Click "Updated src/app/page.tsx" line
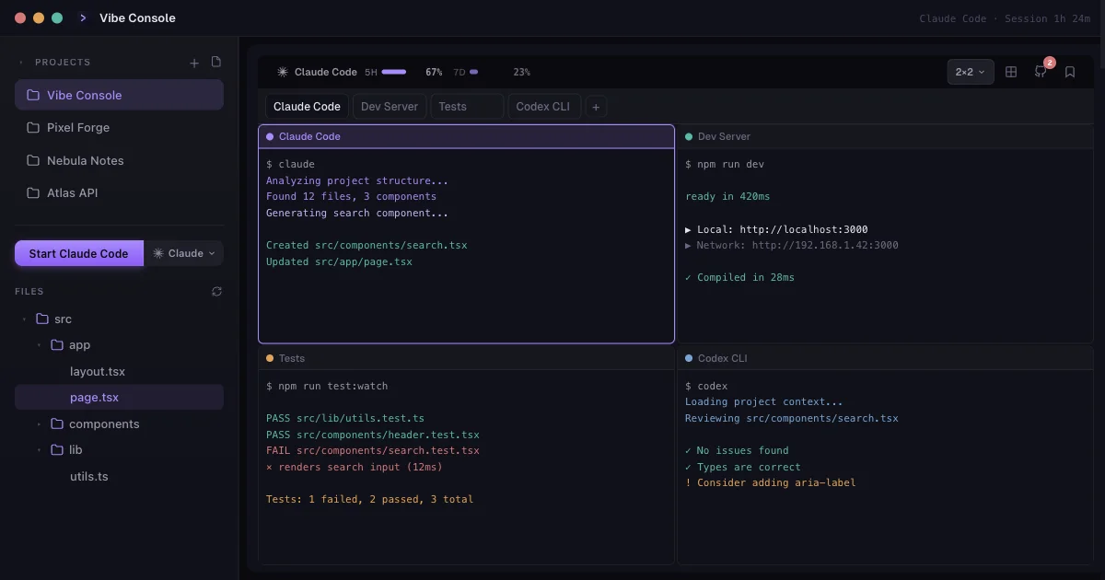 [x=339, y=261]
